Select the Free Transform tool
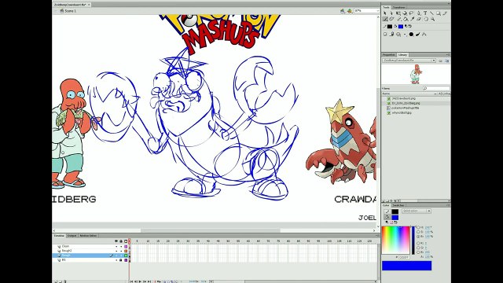This screenshot has width=503, height=283. (398, 13)
